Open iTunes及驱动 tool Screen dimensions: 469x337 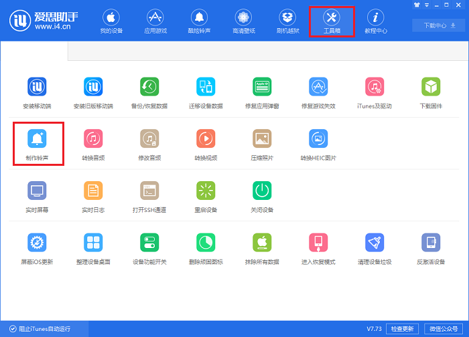(x=375, y=93)
